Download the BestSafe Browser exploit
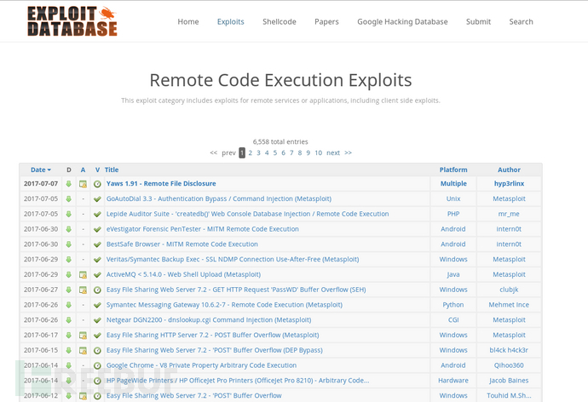Viewport: 588px width, 402px height. [x=69, y=244]
